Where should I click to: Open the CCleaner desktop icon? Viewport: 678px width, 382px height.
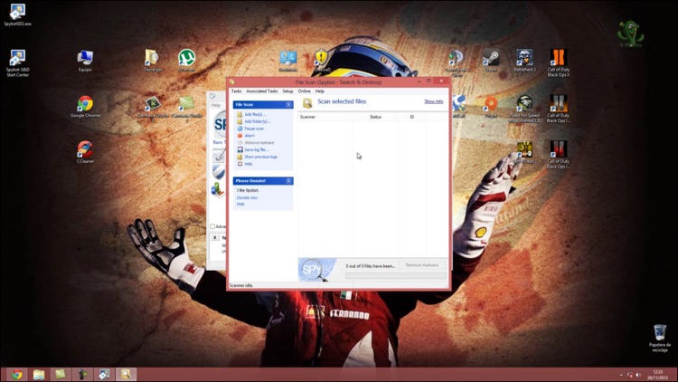(85, 152)
